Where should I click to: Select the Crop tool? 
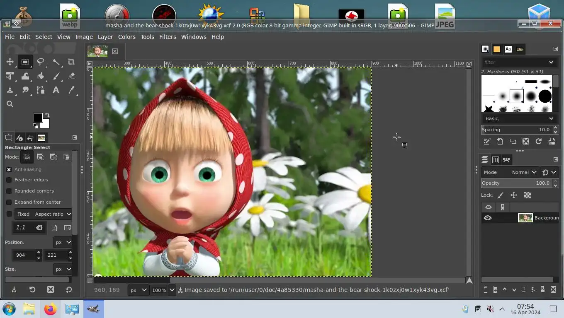coord(71,62)
